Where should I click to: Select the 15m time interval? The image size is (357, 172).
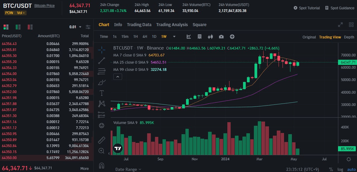point(125,37)
